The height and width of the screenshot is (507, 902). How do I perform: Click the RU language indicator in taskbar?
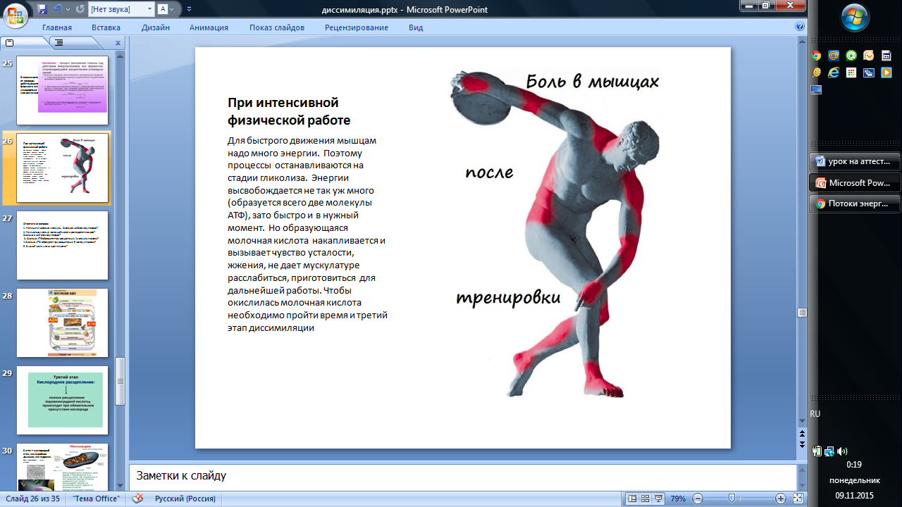[815, 413]
